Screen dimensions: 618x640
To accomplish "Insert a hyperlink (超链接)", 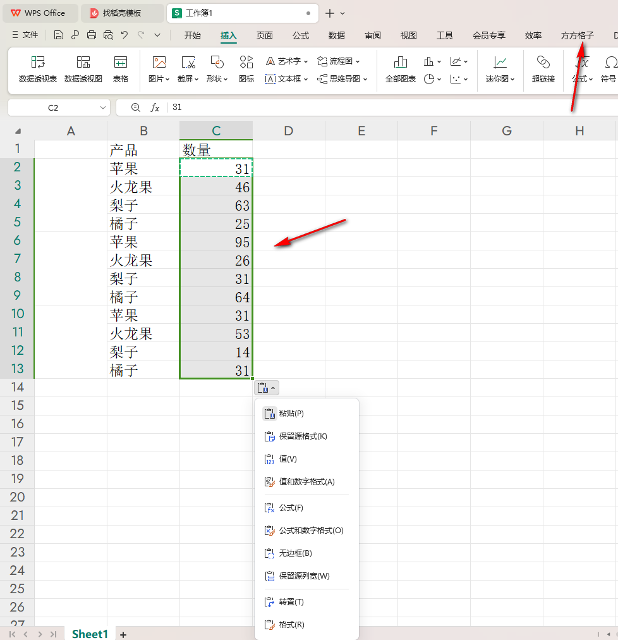I will [543, 69].
